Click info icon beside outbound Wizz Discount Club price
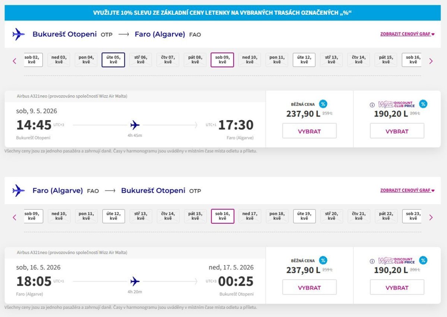Image resolution: width=447 pixels, height=317 pixels. (372, 105)
